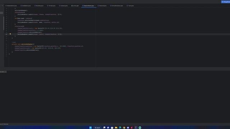Switch to the EntityRenderer.java editor tab
230x129 pixels.
[x=116, y=6]
